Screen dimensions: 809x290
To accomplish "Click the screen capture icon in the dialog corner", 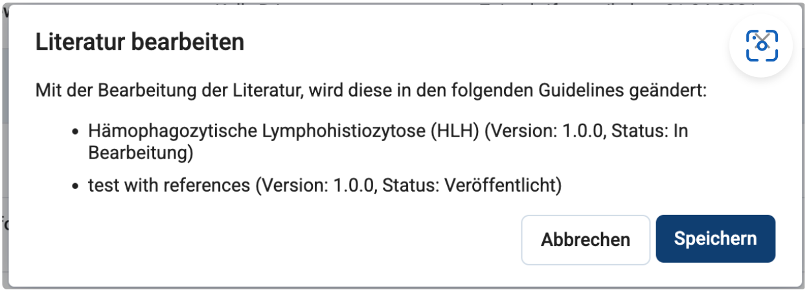I will click(x=762, y=46).
